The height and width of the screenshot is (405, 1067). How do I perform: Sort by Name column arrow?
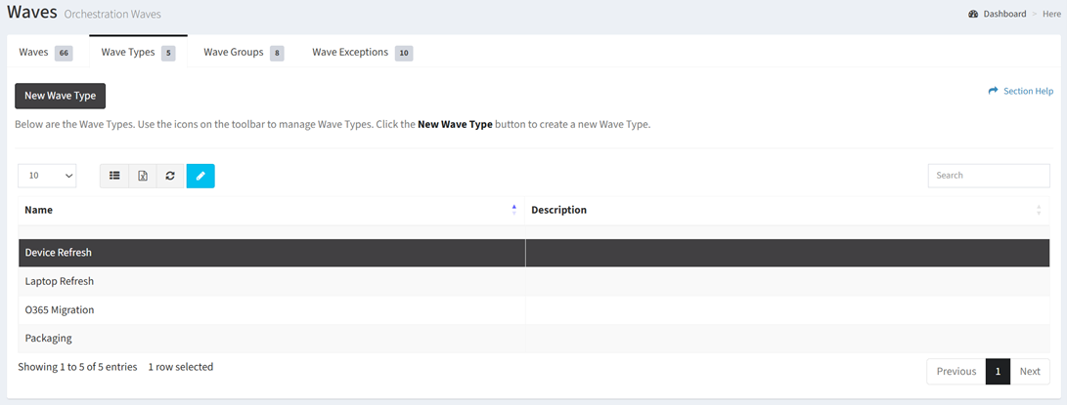(x=513, y=210)
